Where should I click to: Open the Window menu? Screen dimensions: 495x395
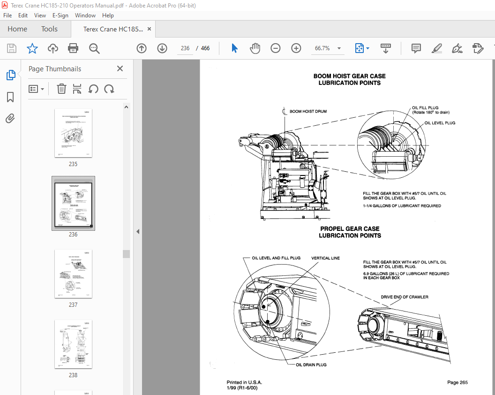click(x=85, y=15)
